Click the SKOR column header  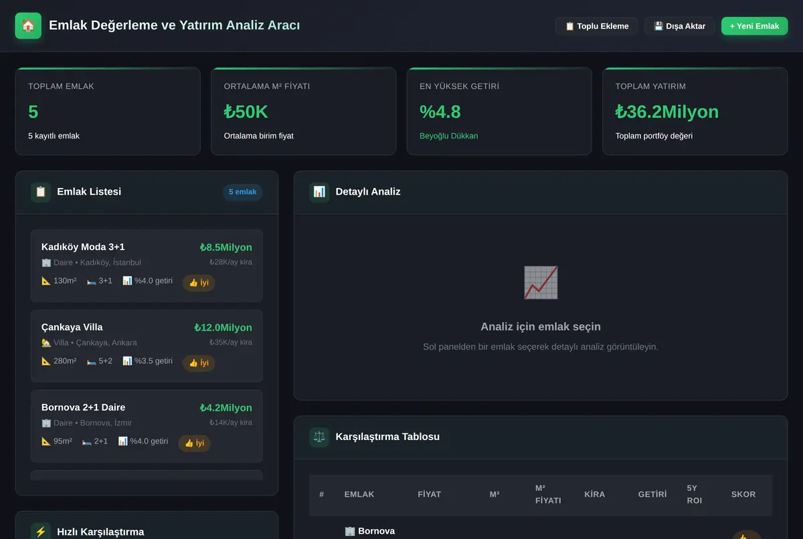743,494
